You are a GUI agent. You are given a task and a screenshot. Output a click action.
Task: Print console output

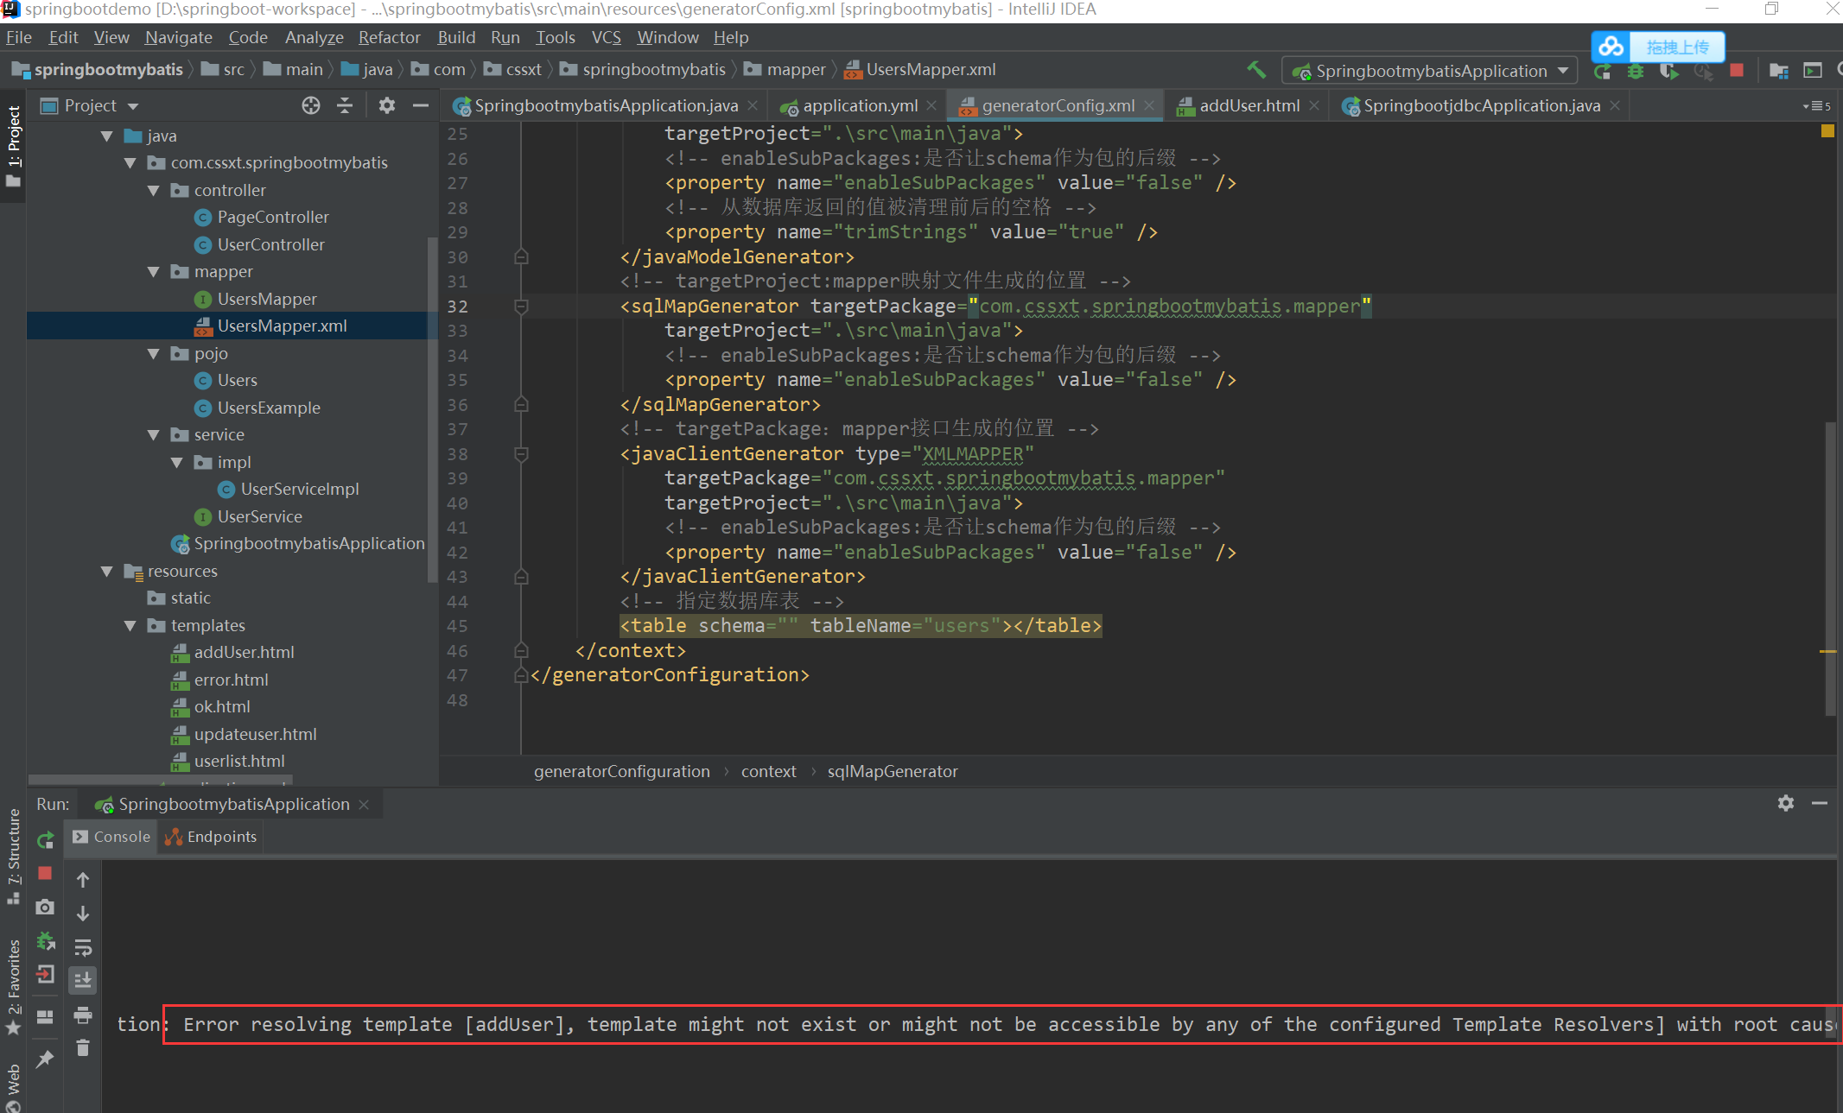[83, 1015]
